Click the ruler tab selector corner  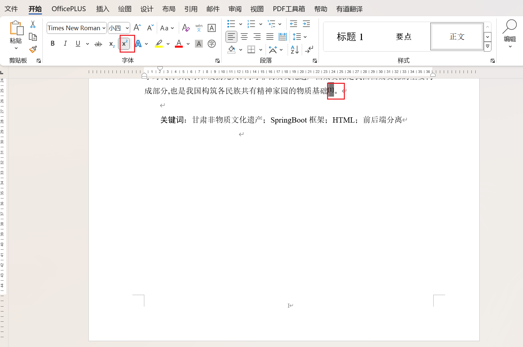pyautogui.click(x=2, y=72)
